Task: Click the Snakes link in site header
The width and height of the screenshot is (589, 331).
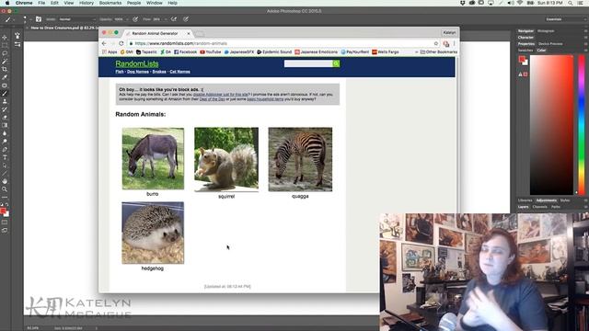Action: [x=159, y=72]
